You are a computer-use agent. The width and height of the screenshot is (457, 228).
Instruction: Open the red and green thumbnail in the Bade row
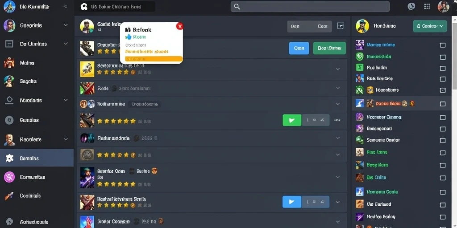(87, 88)
